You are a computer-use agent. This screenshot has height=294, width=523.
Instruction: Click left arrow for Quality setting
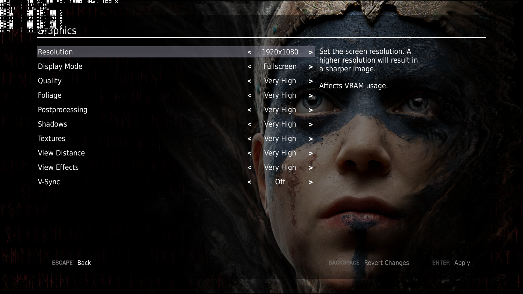(249, 81)
